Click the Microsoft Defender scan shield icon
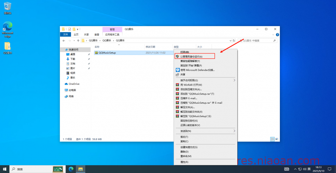336x173 pixels. pos(178,70)
